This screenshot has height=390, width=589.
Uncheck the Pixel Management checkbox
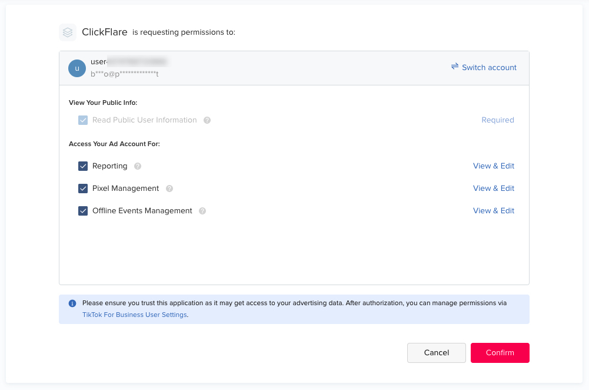point(83,189)
